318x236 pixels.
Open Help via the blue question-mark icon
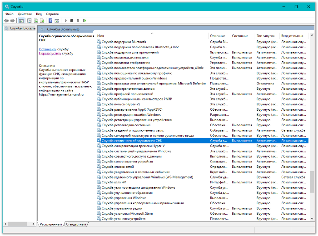click(50, 20)
